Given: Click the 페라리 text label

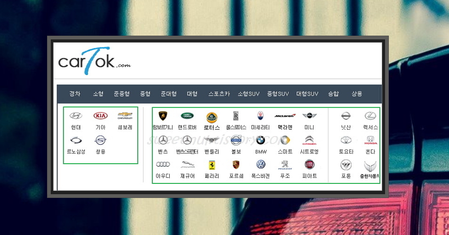Looking at the screenshot, I should pyautogui.click(x=212, y=176).
